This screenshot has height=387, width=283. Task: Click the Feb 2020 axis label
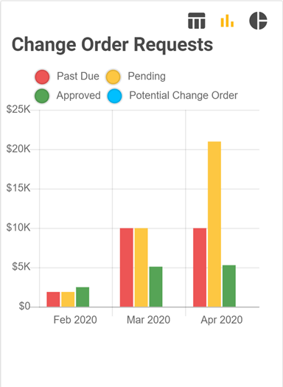pos(75,320)
